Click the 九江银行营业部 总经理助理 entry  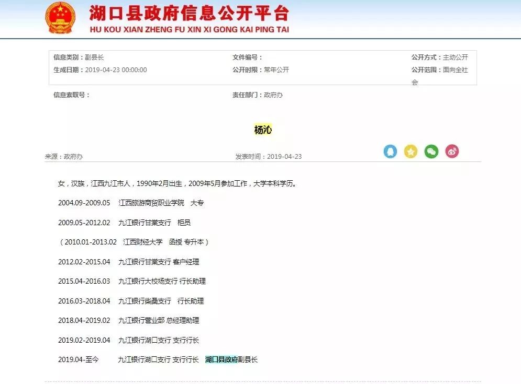tap(159, 321)
